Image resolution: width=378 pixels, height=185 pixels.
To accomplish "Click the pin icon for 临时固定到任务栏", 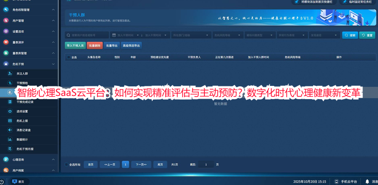I will [x=345, y=2].
